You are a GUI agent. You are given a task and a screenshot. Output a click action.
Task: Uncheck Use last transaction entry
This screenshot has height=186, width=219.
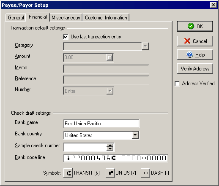tap(66, 37)
